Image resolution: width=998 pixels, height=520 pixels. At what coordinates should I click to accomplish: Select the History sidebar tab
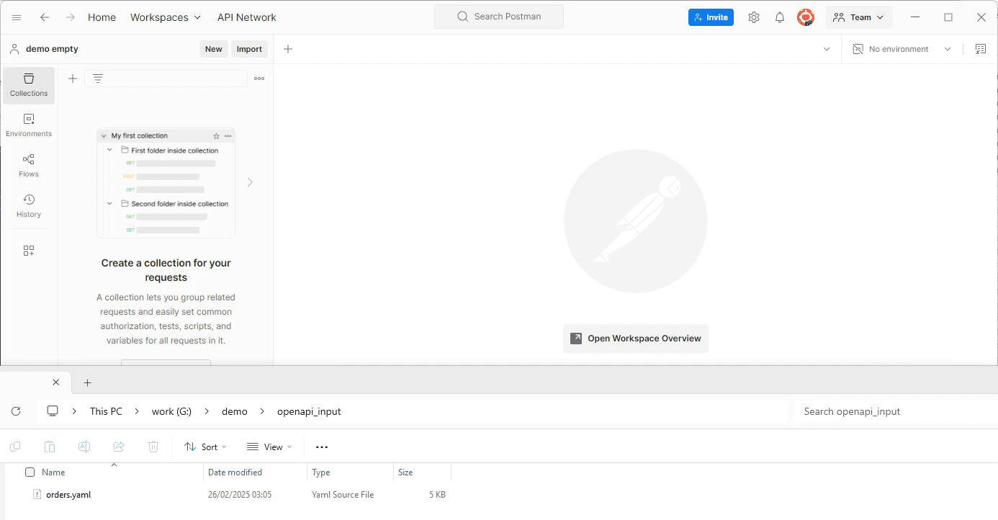pyautogui.click(x=29, y=206)
